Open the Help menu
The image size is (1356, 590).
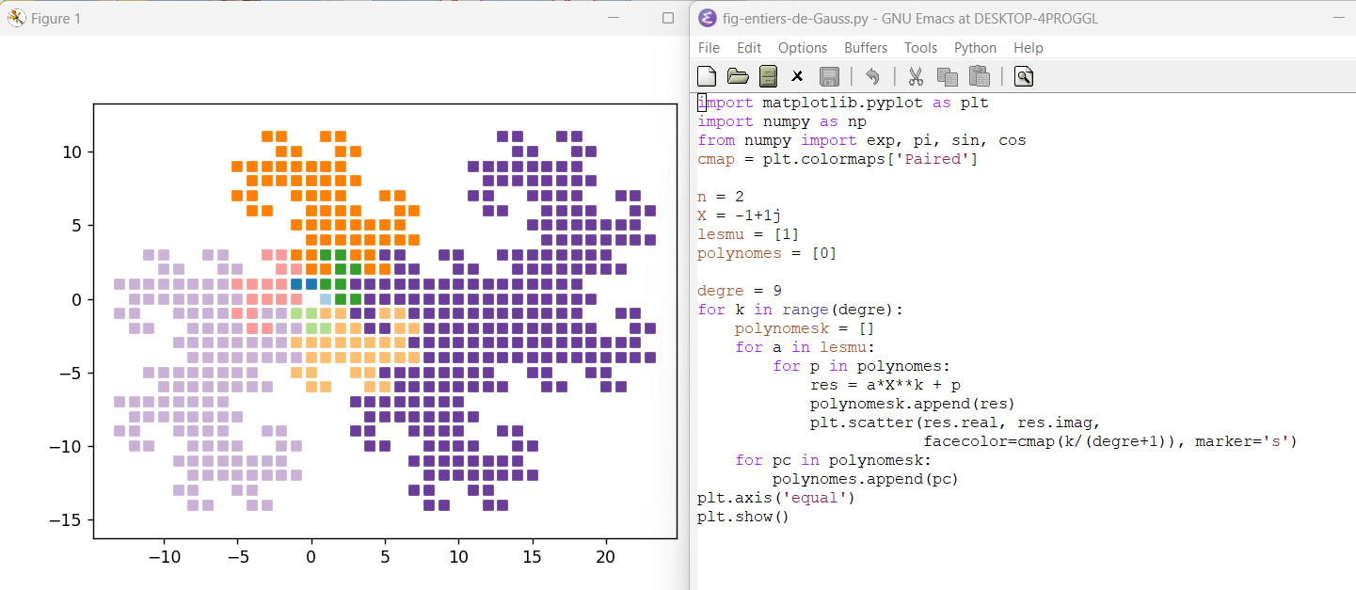coord(1029,48)
